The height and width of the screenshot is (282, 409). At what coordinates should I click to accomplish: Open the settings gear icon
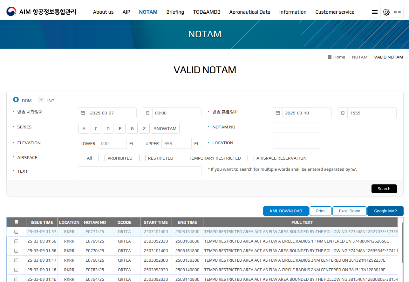(x=386, y=12)
